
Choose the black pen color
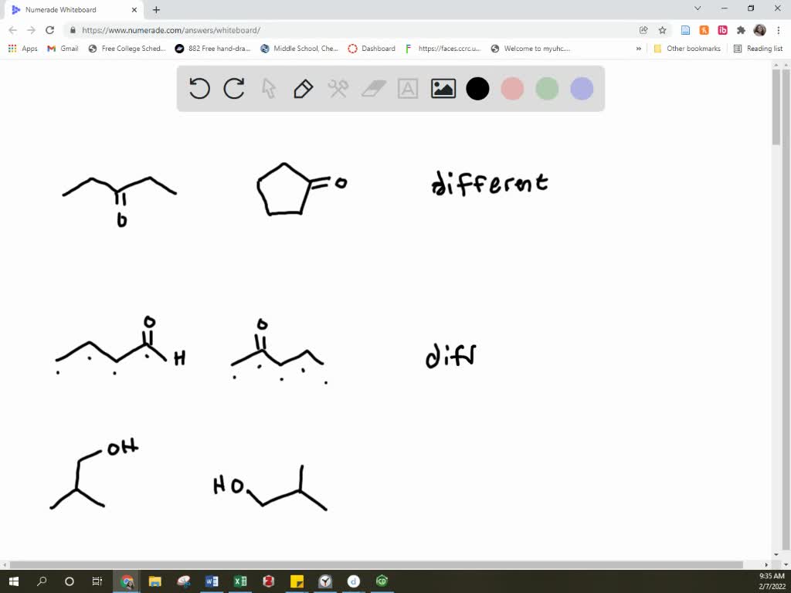pos(477,89)
